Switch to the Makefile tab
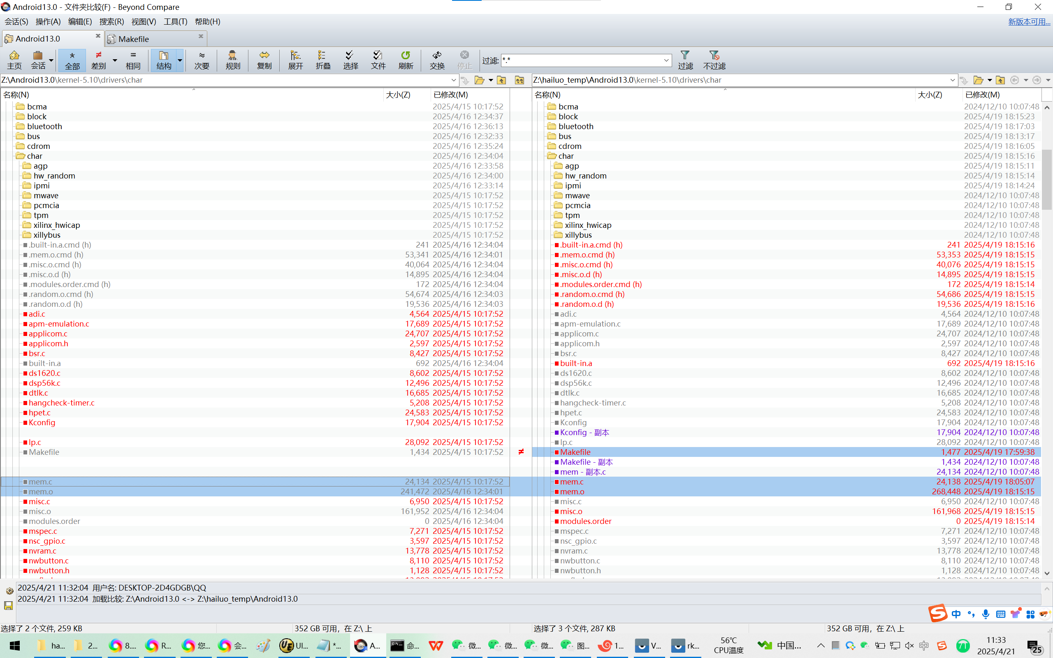This screenshot has width=1053, height=658. 134,39
